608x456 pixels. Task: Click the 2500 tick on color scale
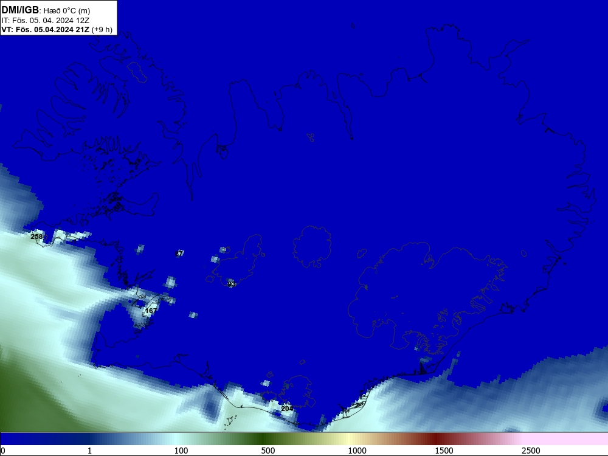click(x=531, y=451)
